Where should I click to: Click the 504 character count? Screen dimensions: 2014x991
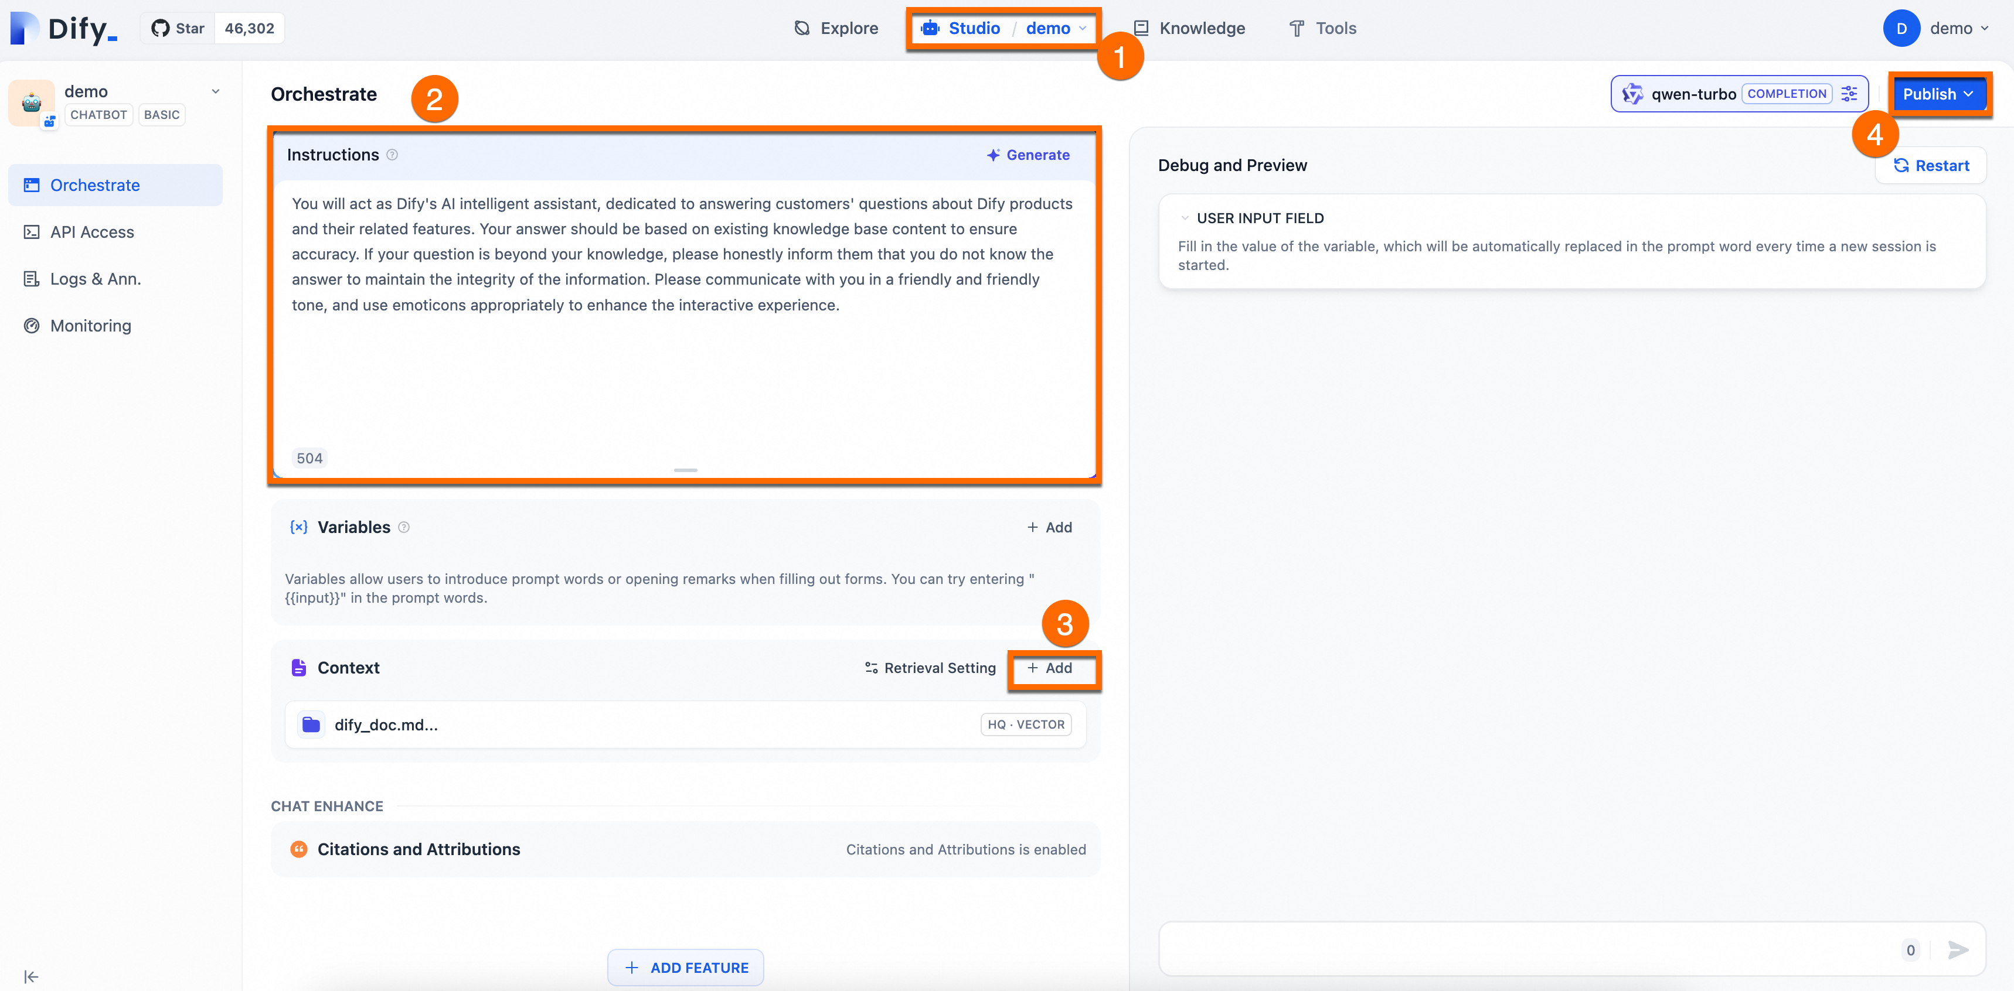tap(309, 459)
